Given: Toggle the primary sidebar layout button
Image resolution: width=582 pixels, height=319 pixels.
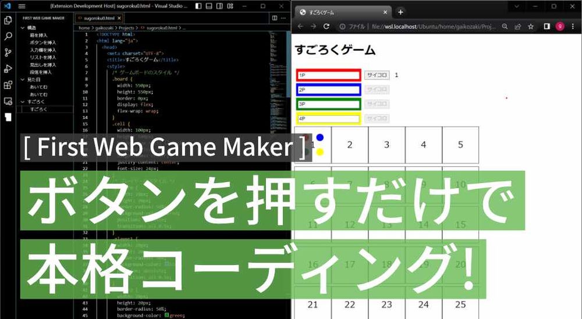Looking at the screenshot, I should click(199, 6).
